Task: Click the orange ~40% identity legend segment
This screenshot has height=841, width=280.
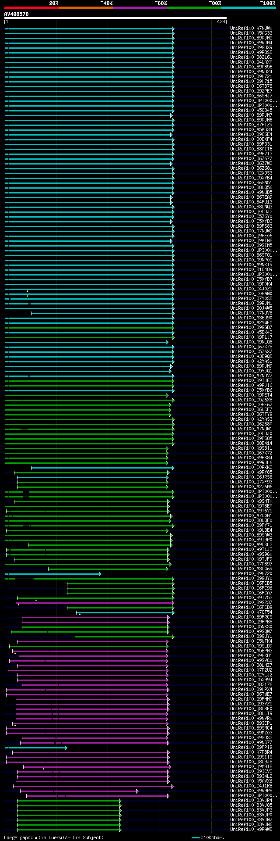Action: (x=86, y=8)
